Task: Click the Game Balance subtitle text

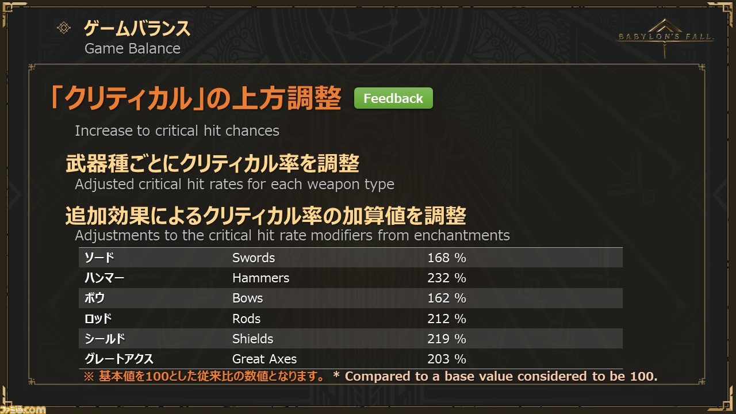Action: [x=132, y=48]
